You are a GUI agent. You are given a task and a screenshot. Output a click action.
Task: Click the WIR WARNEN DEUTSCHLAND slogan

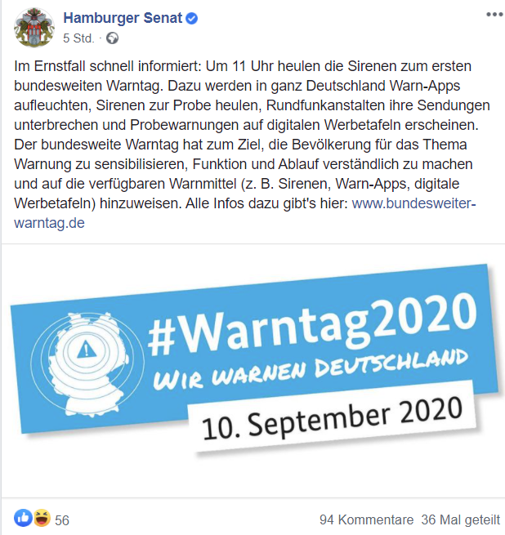coord(311,369)
